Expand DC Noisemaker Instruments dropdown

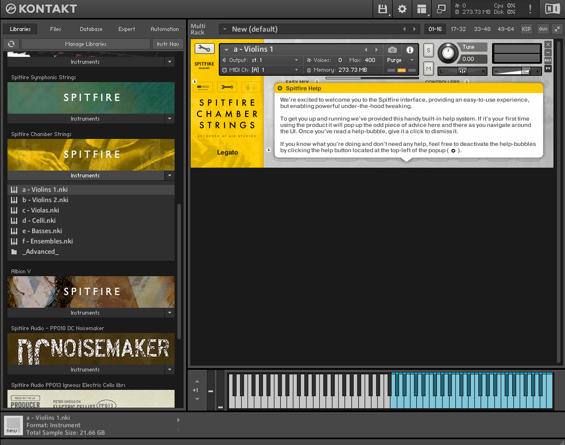pyautogui.click(x=170, y=370)
